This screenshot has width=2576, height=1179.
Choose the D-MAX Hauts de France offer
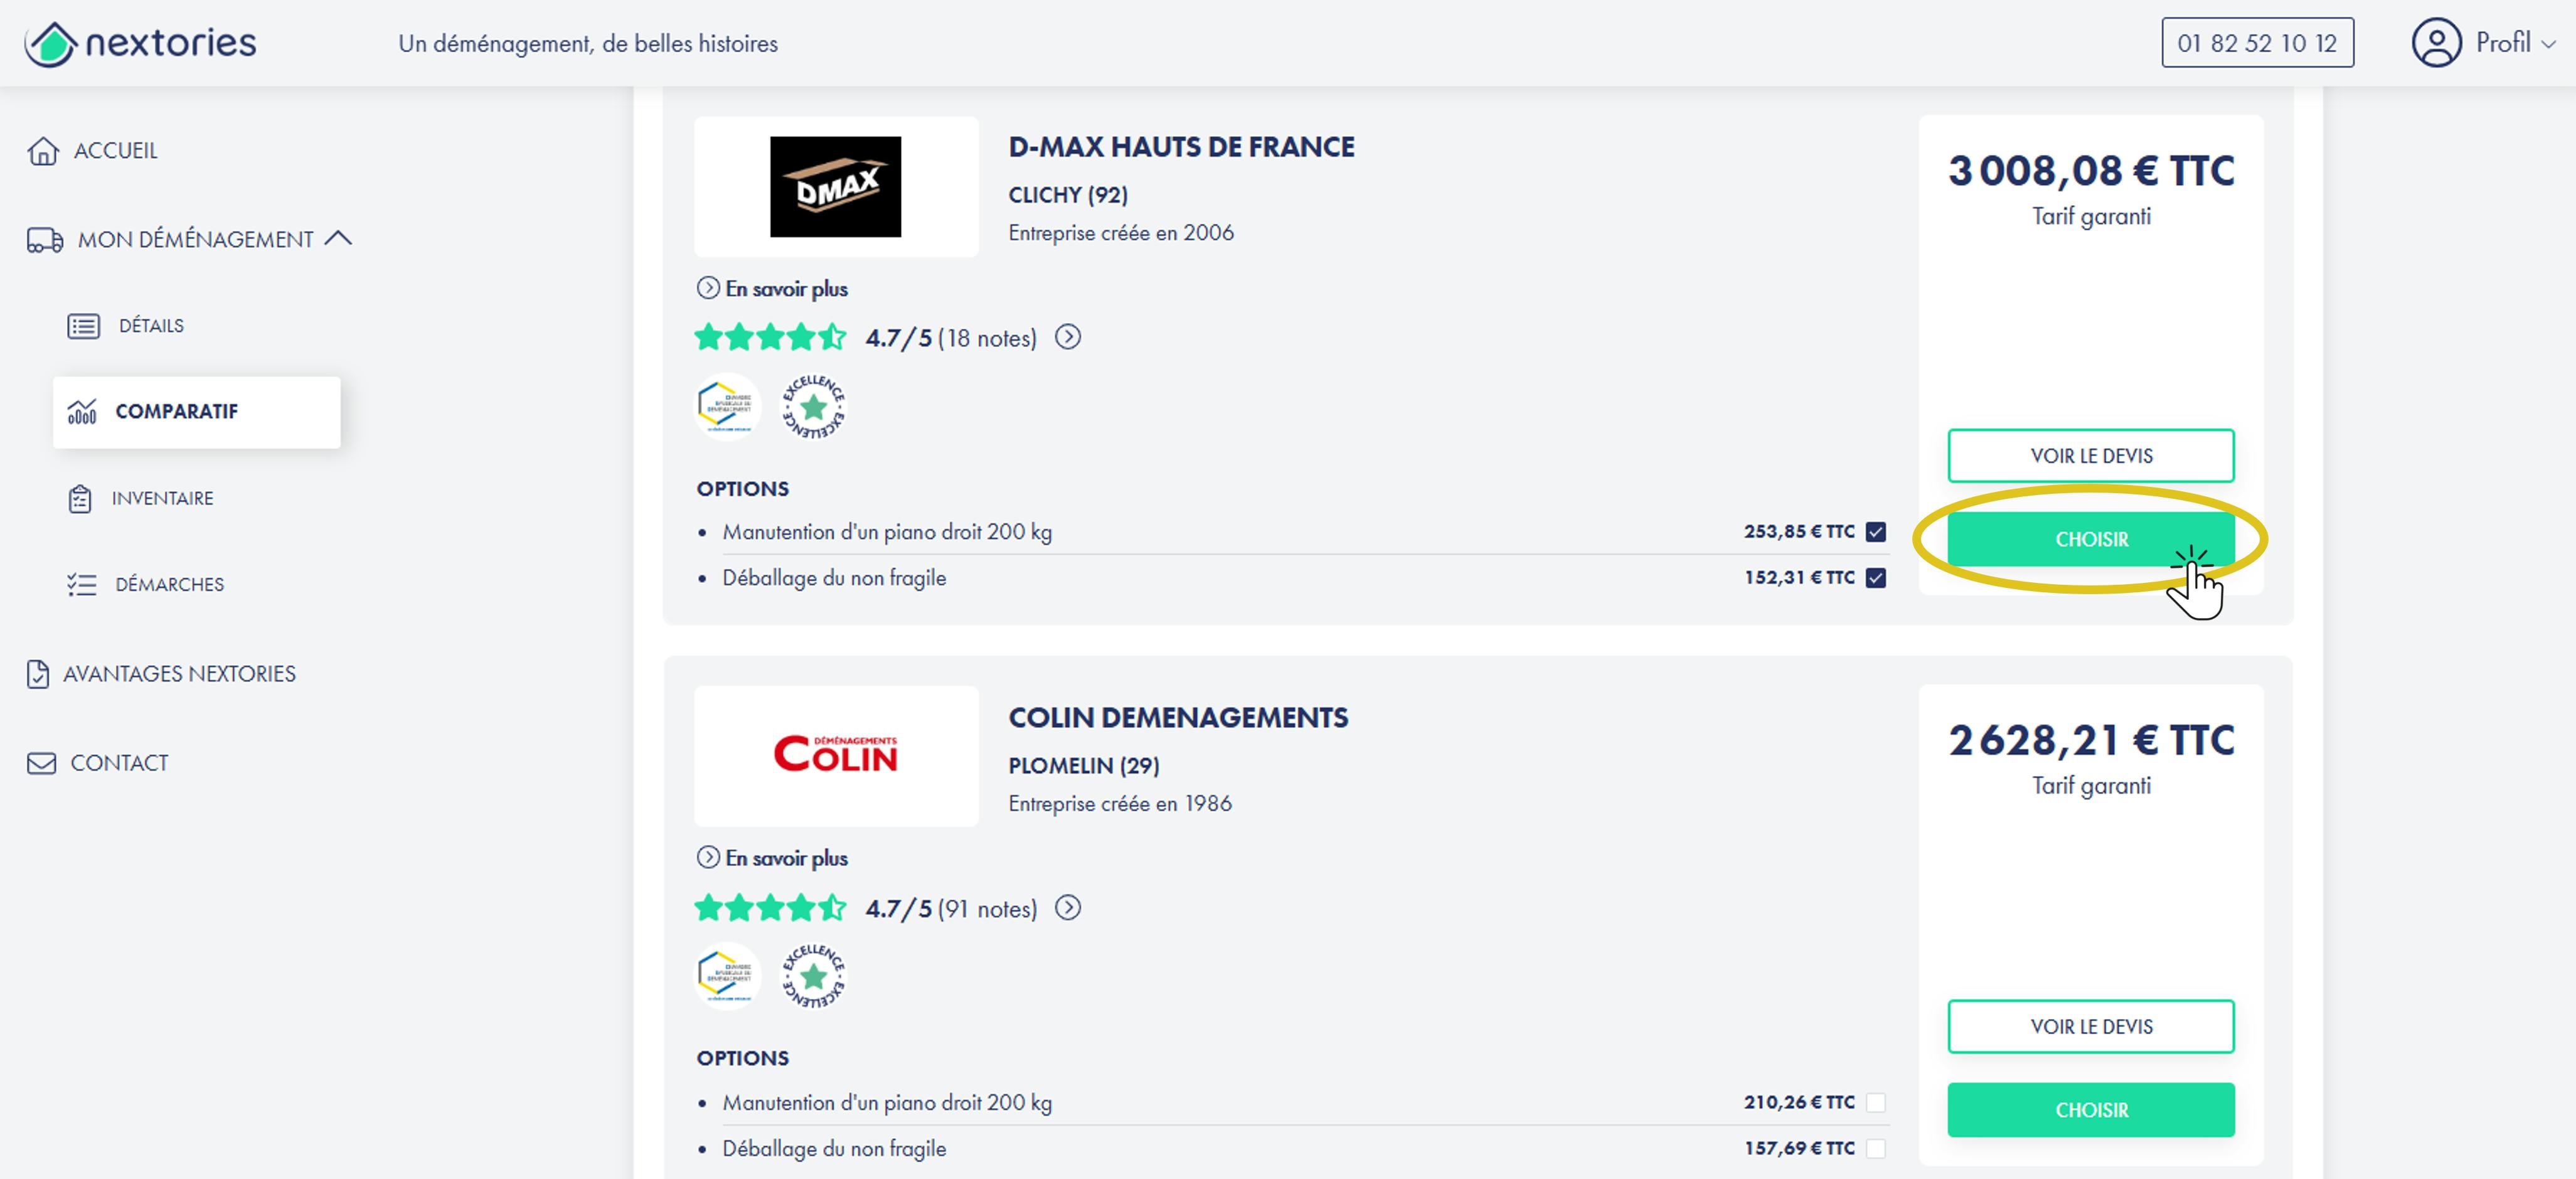(2090, 539)
